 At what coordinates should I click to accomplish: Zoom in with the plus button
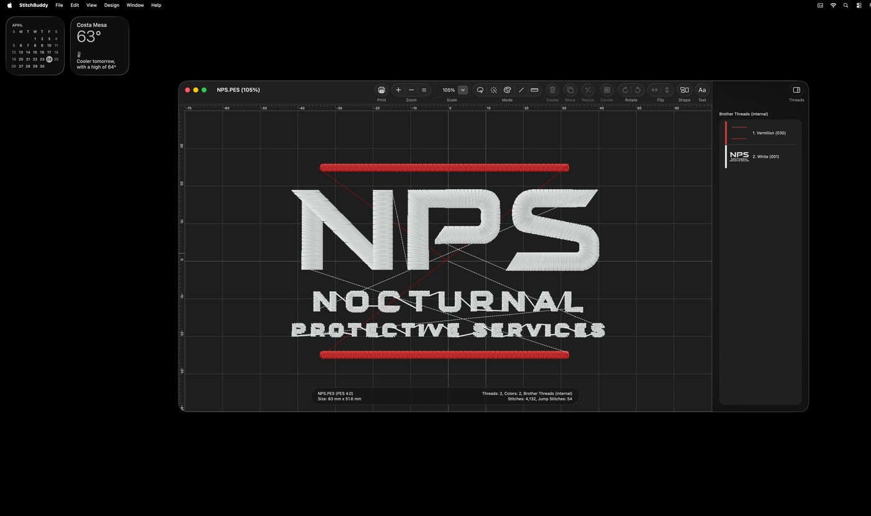[x=399, y=90]
